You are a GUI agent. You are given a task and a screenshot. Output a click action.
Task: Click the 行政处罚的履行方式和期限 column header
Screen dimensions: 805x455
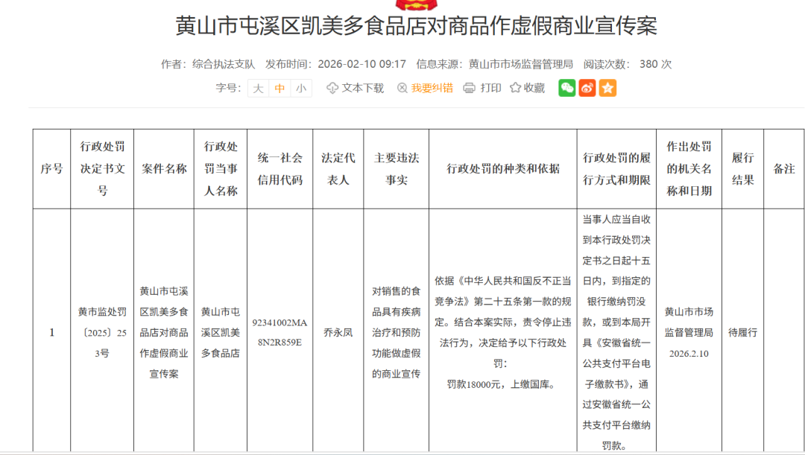[x=616, y=169]
